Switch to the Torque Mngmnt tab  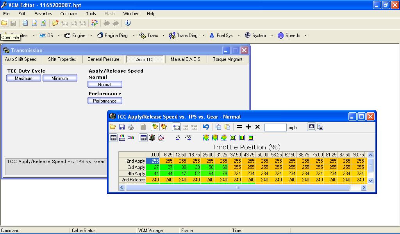[228, 59]
